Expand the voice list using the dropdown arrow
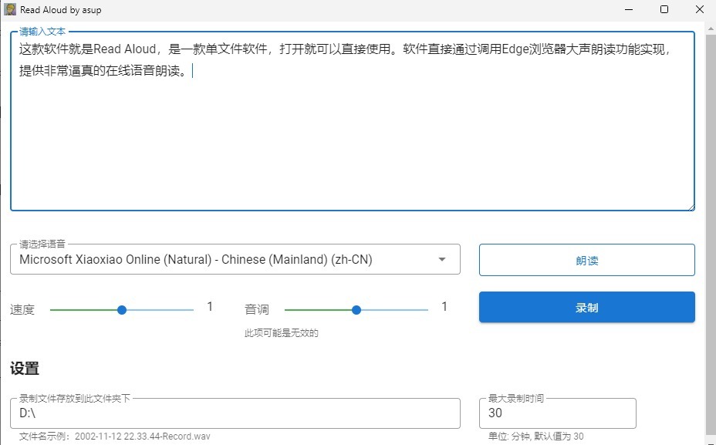The width and height of the screenshot is (716, 445). tap(442, 260)
